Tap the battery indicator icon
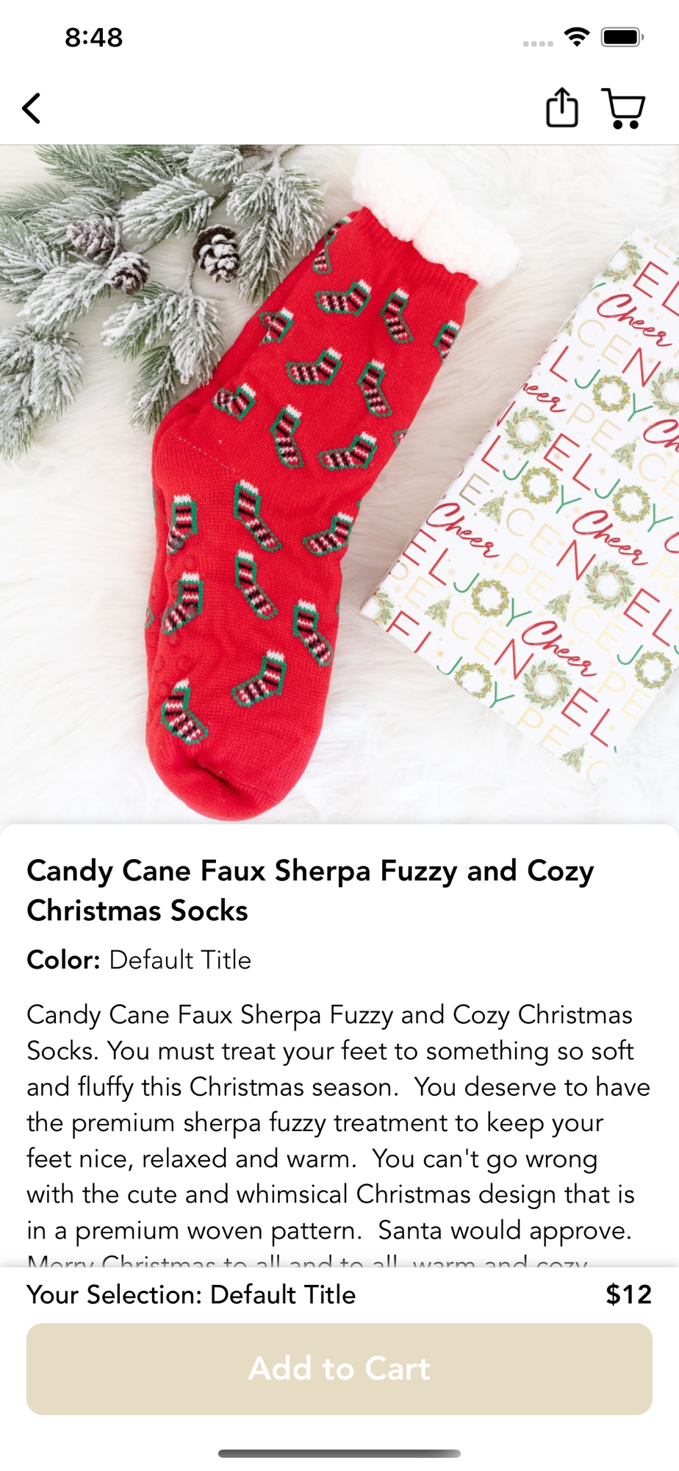Image resolution: width=679 pixels, height=1471 pixels. pos(622,37)
